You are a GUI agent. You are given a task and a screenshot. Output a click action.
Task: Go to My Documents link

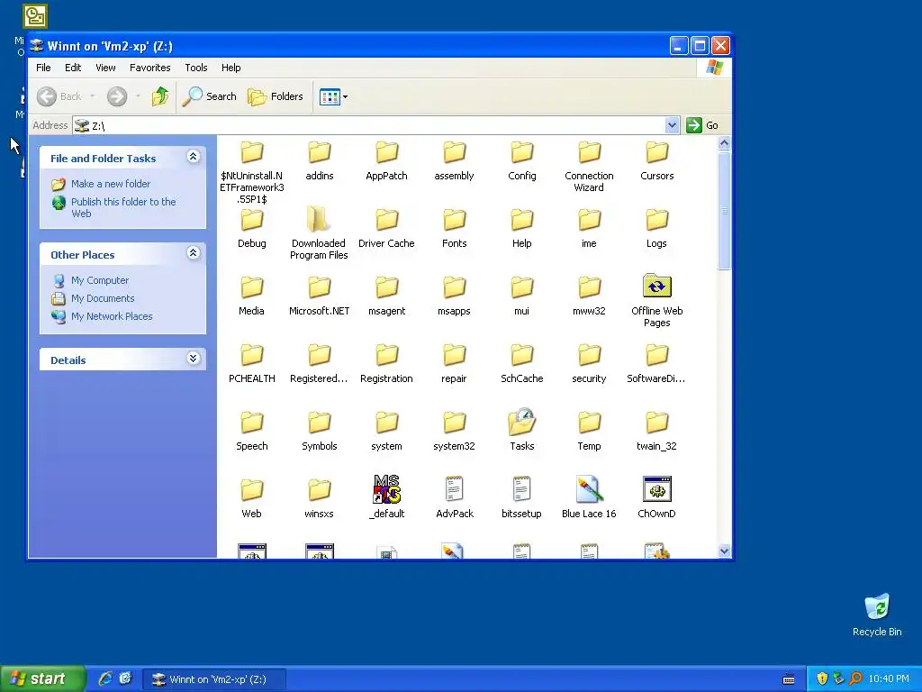[x=103, y=298]
